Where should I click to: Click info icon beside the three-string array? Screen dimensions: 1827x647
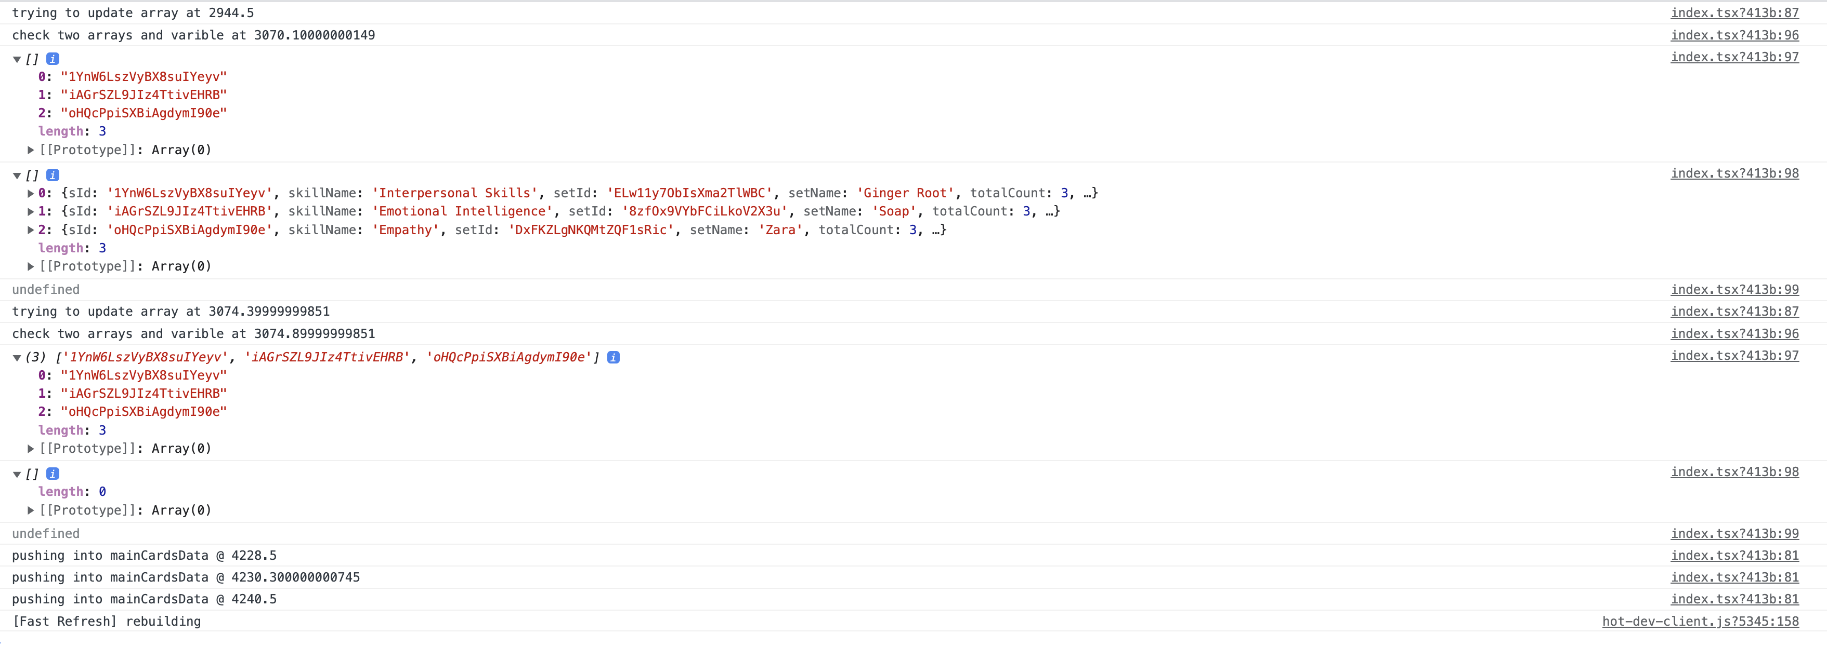[613, 357]
